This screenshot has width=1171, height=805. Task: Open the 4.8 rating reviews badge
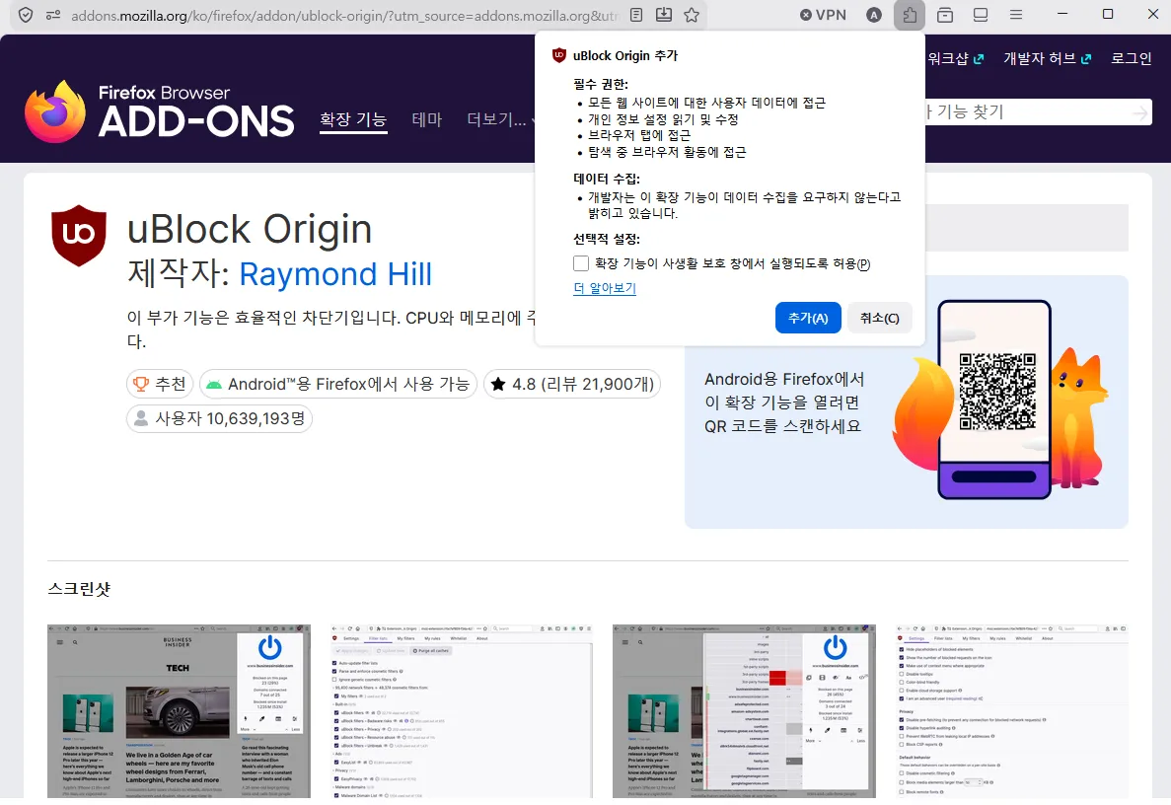click(572, 384)
